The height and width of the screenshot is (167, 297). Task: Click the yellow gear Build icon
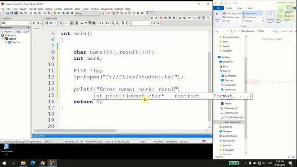point(55,13)
